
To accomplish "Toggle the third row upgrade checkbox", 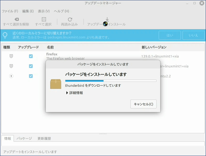I will tap(31, 76).
